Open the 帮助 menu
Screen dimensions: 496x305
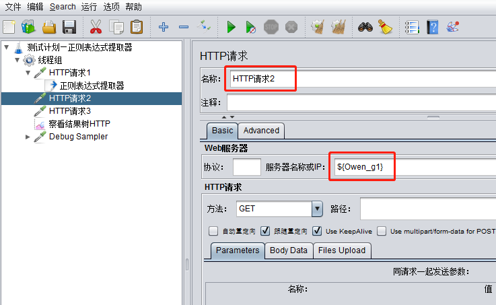(133, 7)
